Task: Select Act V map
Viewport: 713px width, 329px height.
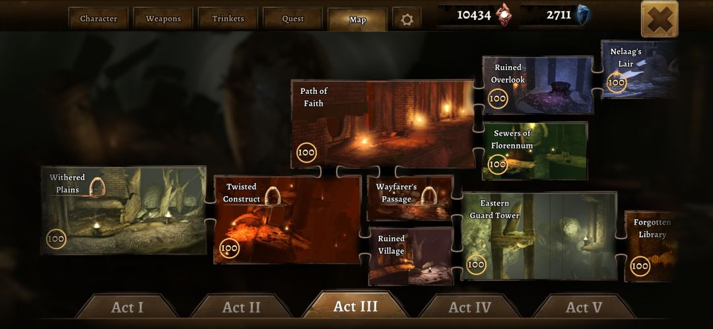Action: 584,307
